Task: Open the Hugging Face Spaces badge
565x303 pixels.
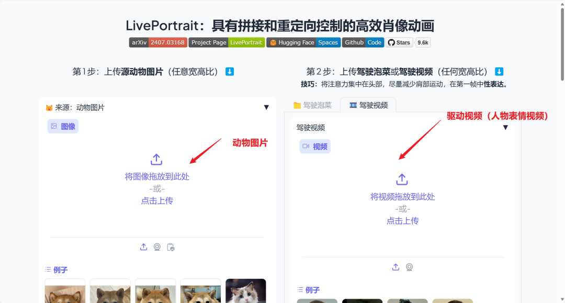Action: coord(303,42)
